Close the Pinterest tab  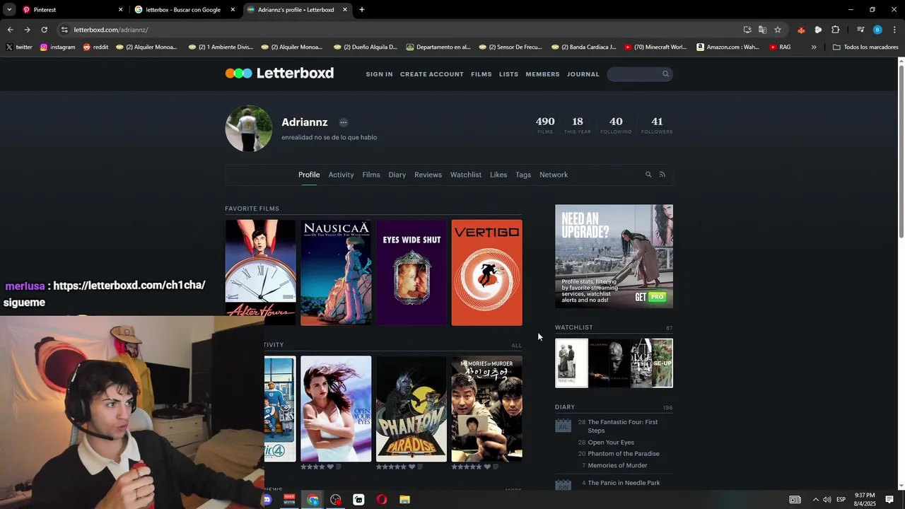coord(120,10)
